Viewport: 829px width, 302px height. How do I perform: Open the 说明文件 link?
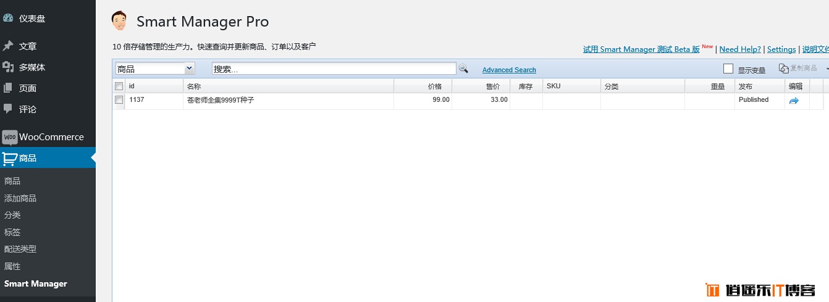pyautogui.click(x=815, y=49)
